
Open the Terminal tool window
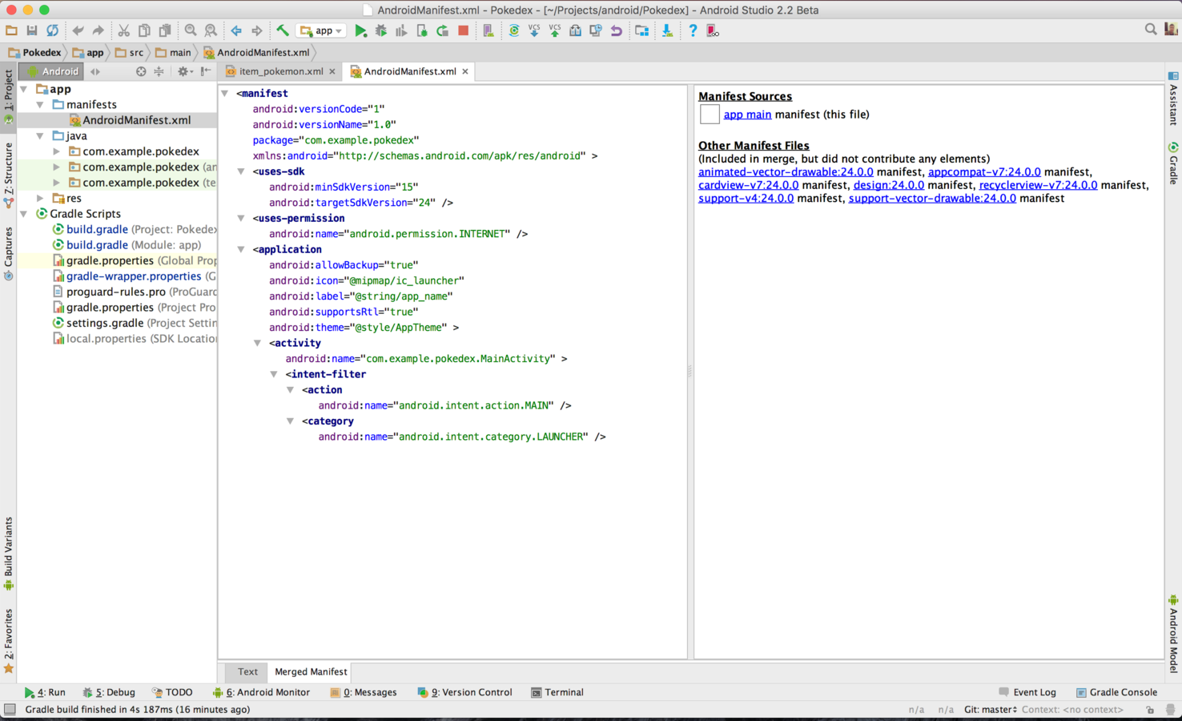point(557,692)
